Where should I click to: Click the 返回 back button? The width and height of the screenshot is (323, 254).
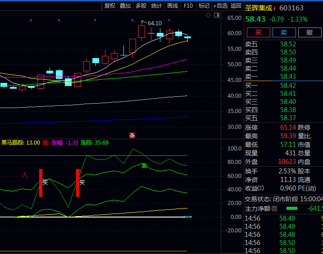coord(236,5)
